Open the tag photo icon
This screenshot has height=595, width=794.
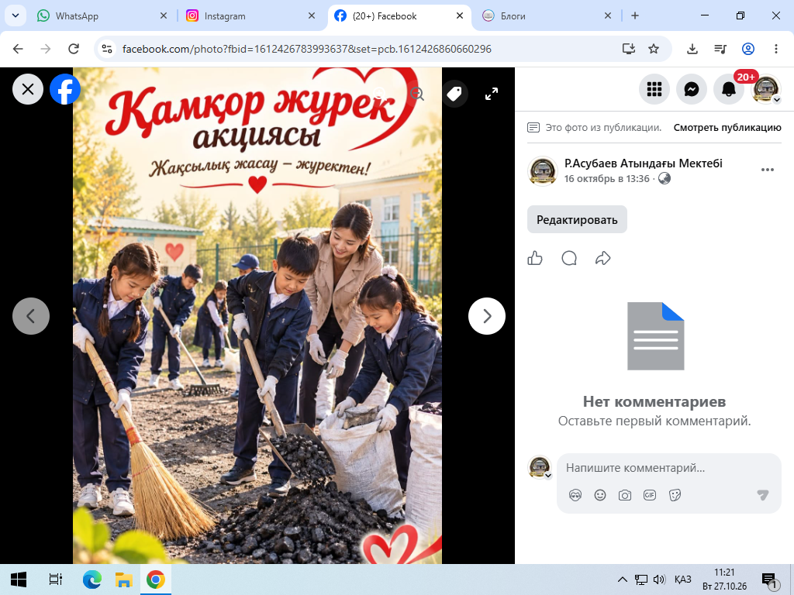coord(454,94)
